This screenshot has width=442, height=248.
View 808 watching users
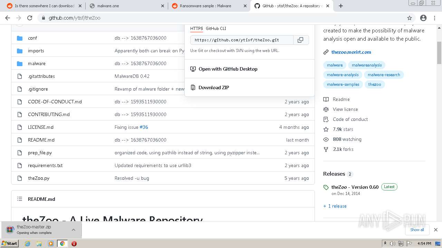(x=347, y=139)
